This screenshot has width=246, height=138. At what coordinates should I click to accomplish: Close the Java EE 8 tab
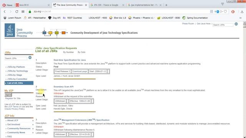coord(49,5)
